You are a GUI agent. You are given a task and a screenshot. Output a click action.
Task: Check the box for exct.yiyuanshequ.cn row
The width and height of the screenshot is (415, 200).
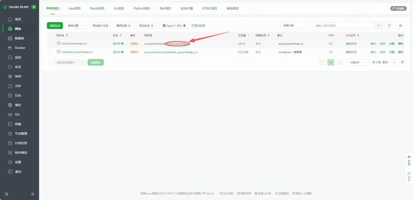(50, 43)
